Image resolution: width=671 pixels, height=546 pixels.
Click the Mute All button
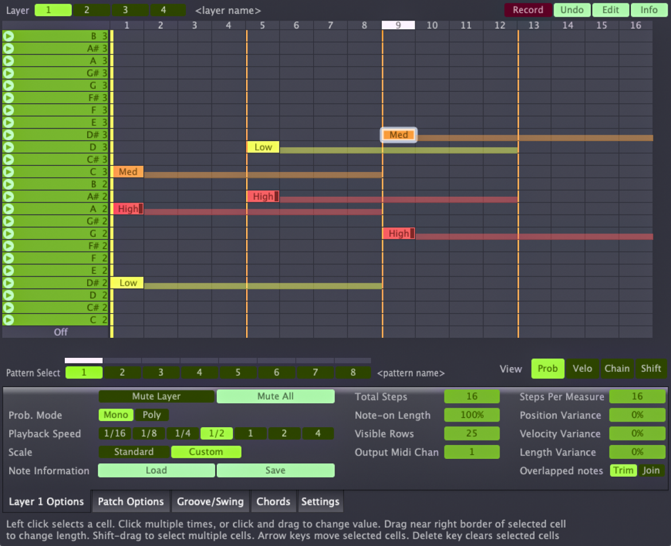[x=276, y=396]
